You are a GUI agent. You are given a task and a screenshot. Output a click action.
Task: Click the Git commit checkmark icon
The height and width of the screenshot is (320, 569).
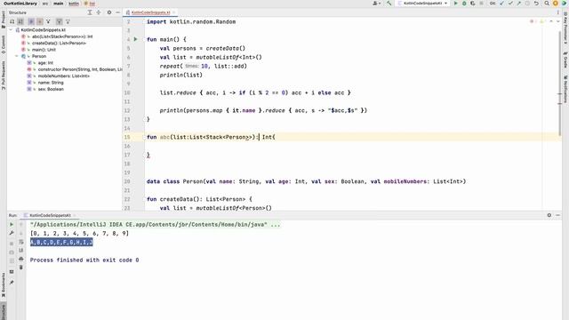(x=510, y=4)
